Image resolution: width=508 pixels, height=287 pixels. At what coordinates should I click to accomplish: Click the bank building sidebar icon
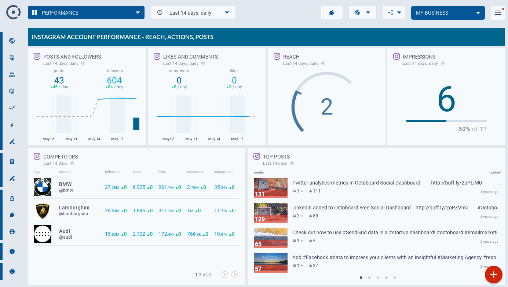tap(12, 198)
